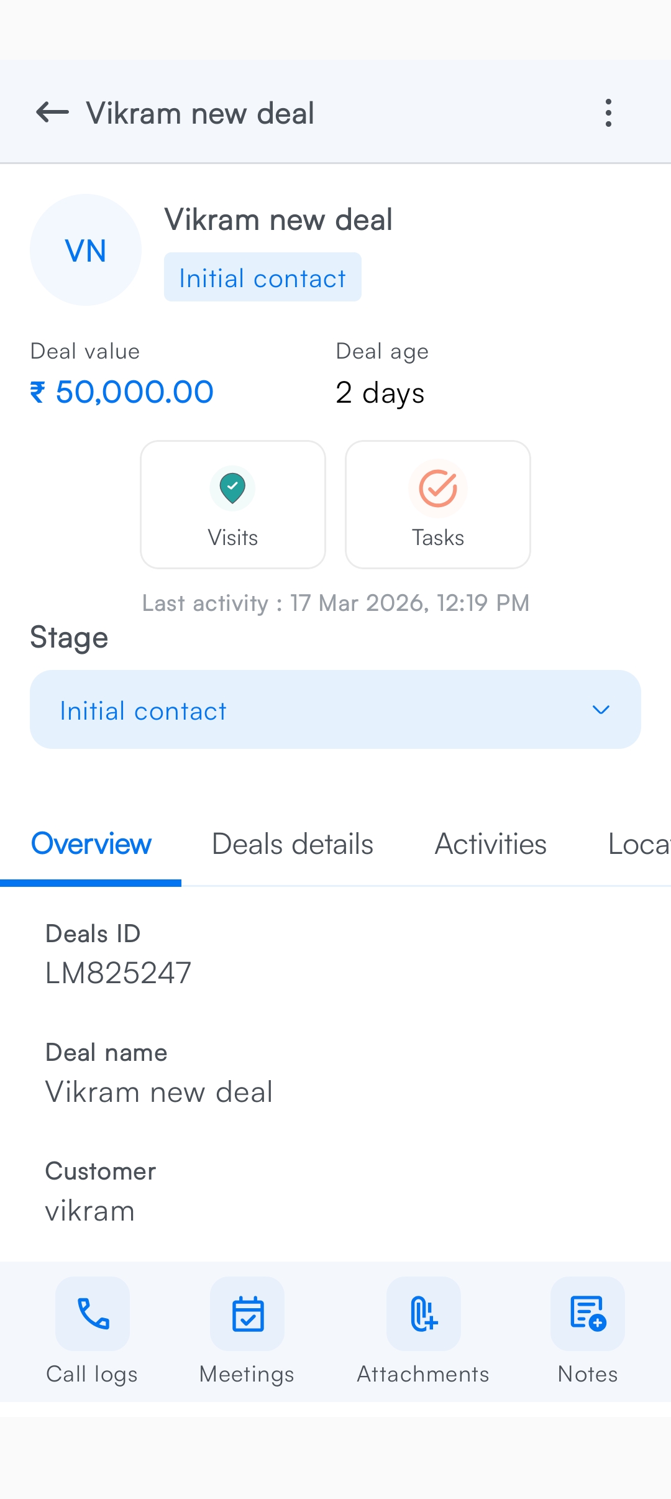This screenshot has height=1499, width=671.
Task: Open the partially visible Location tab
Action: [x=639, y=844]
